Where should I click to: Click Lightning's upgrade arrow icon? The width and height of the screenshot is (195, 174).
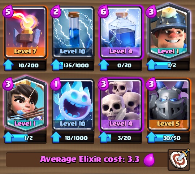coord(104,65)
